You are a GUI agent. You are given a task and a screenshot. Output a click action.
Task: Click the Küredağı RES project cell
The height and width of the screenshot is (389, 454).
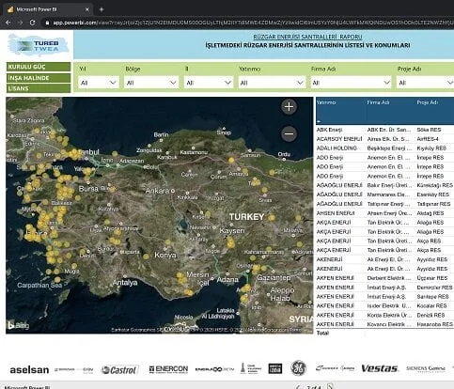pyautogui.click(x=434, y=185)
